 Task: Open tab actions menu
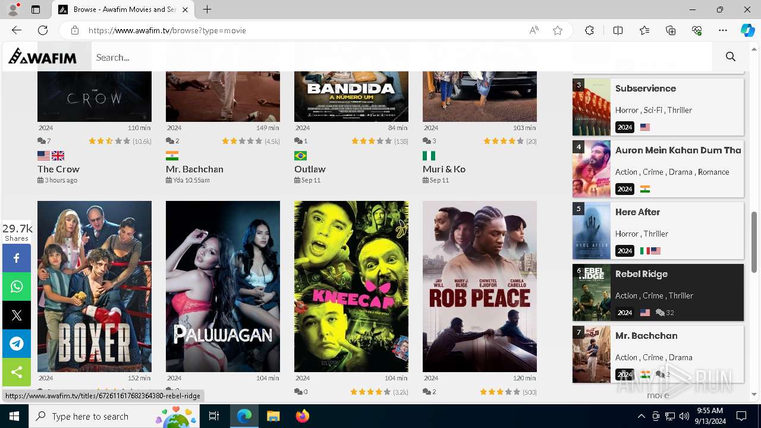[x=36, y=10]
